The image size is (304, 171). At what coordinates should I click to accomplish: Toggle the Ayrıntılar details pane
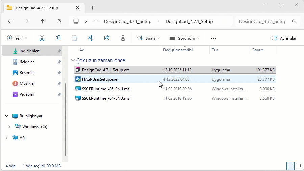(x=284, y=38)
